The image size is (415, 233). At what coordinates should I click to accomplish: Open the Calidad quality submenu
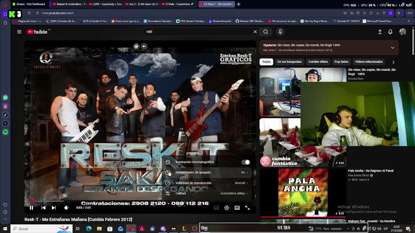pos(207,193)
